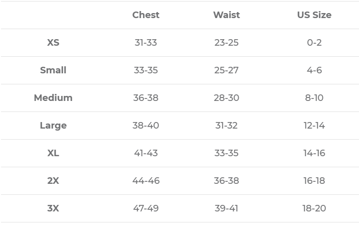Select the Small row label

coord(53,70)
